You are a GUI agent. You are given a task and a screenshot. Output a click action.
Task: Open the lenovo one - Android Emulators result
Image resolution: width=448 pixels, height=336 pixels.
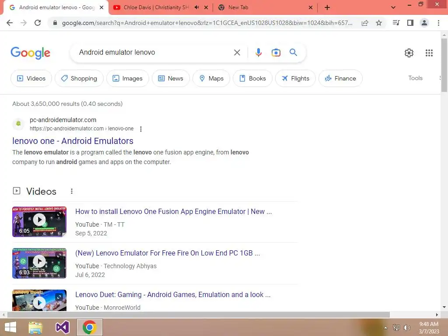[x=73, y=141]
